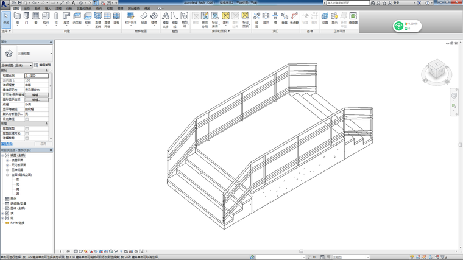Click 编辑 button for 可见性/图形替换
Viewport: 463px width, 260px height.
pos(37,95)
